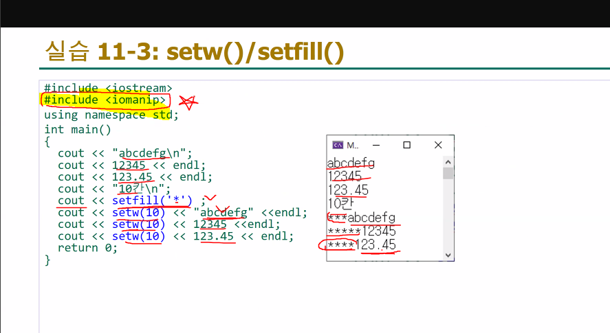
Task: Click the console window title M..
Action: point(353,146)
